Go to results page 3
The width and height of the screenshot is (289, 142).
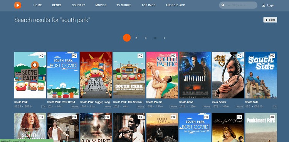(146, 38)
